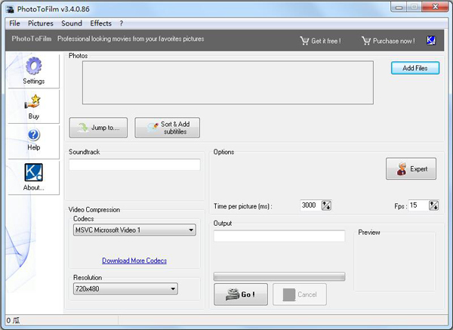Click the Jump to... button
Viewport: 453px width, 330px height.
98,128
